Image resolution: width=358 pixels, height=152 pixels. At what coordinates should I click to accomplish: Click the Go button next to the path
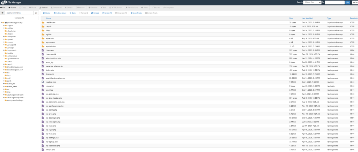[36, 13]
